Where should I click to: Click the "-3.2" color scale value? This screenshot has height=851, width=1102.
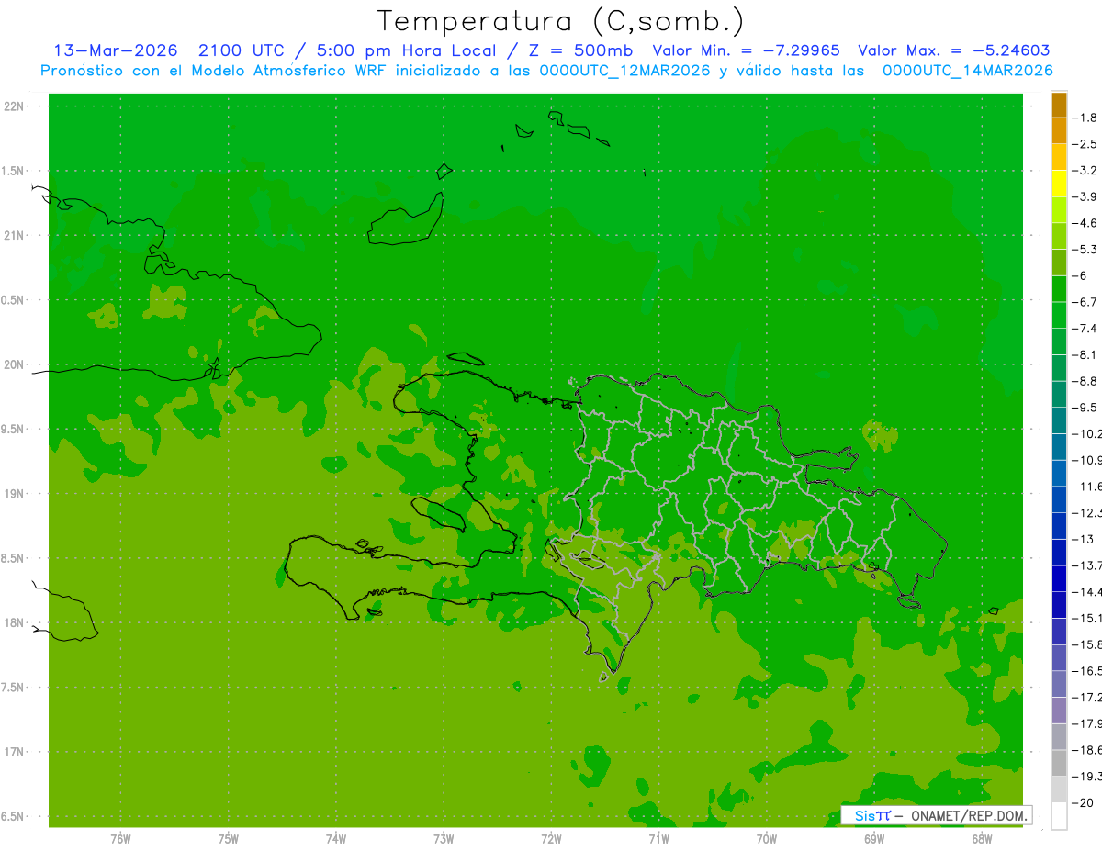click(x=1085, y=170)
